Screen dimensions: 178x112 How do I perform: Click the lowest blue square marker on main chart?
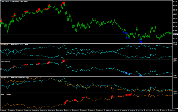pos(141,42)
